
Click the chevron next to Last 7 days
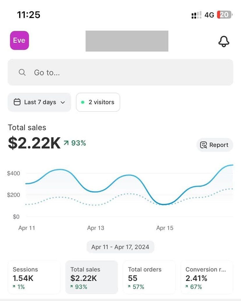click(63, 102)
